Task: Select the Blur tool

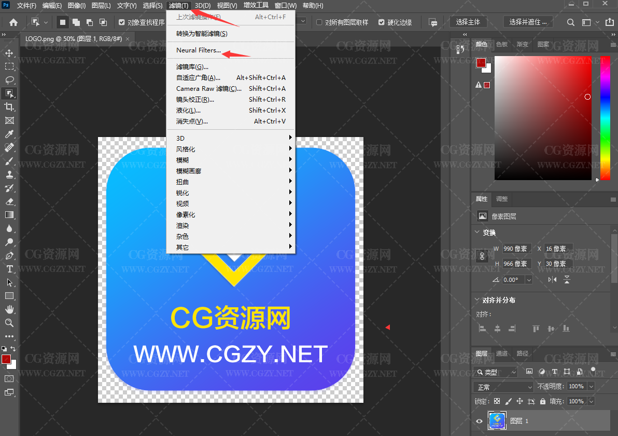Action: 9,228
